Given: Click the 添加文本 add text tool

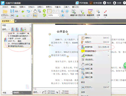Looking at the screenshot, I should click(82, 13).
